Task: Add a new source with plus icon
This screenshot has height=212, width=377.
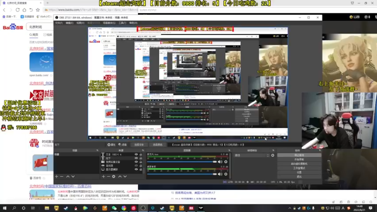Action: pyautogui.click(x=103, y=176)
